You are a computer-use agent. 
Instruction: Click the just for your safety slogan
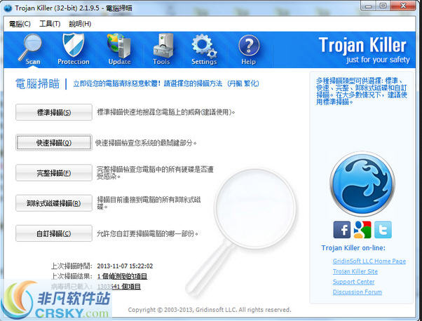click(378, 60)
